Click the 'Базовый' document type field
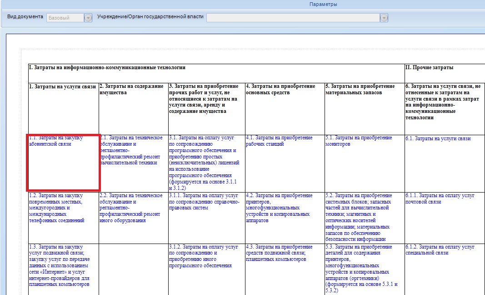The height and width of the screenshot is (295, 485). [65, 18]
